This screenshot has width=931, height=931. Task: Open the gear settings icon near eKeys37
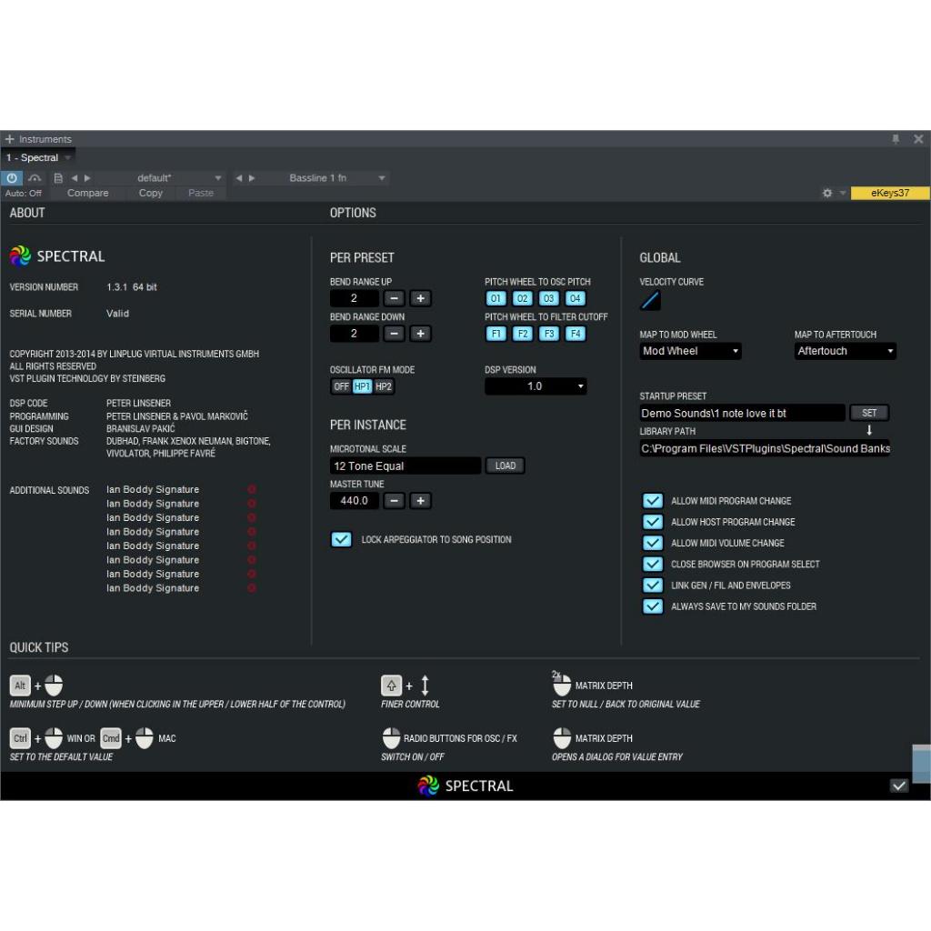(827, 193)
